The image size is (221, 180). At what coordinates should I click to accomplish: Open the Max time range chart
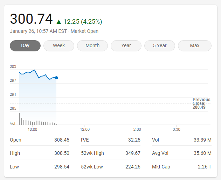click(x=195, y=46)
